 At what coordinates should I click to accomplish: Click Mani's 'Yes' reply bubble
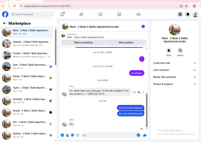[71, 124]
